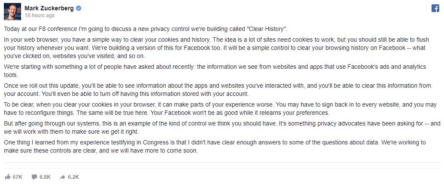Click the comment speech bubble icon

[34, 177]
